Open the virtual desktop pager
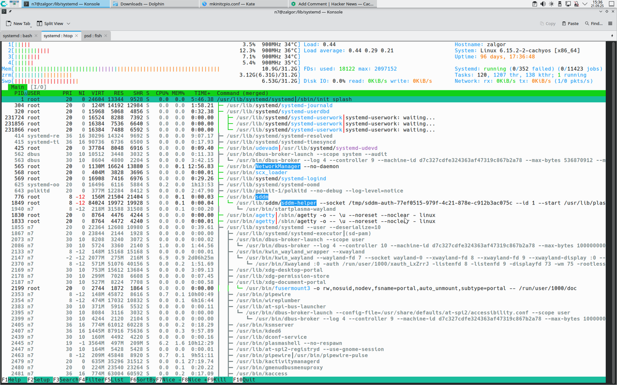The image size is (617, 385). (x=15, y=3)
